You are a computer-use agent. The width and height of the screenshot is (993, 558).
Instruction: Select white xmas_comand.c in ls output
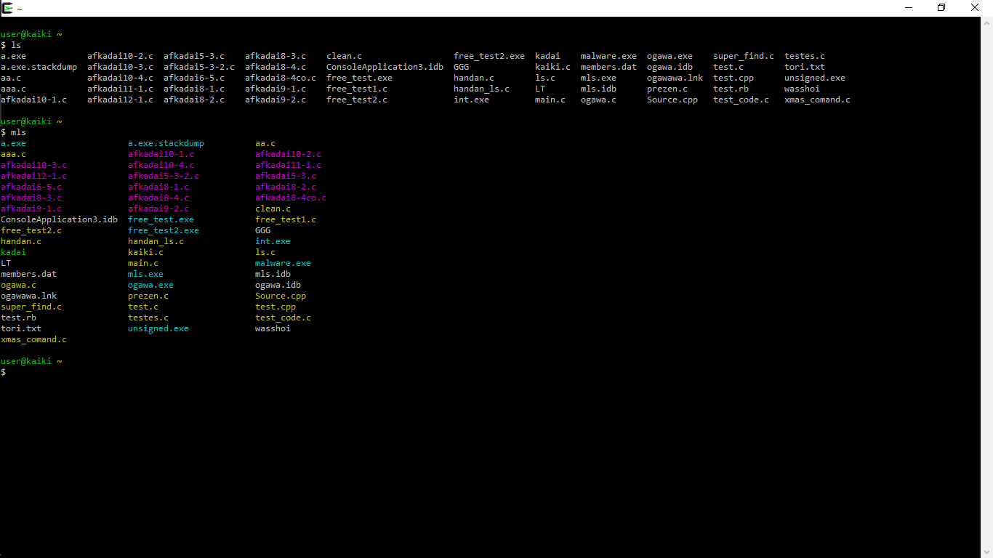tap(817, 100)
